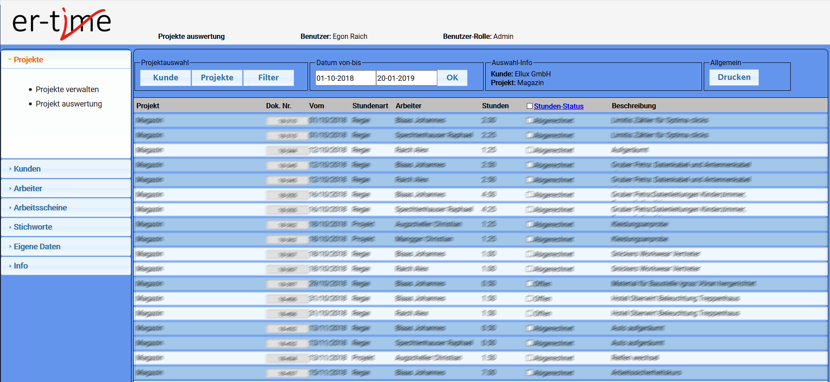830x382 pixels.
Task: Confirm date range with OK
Action: 452,78
